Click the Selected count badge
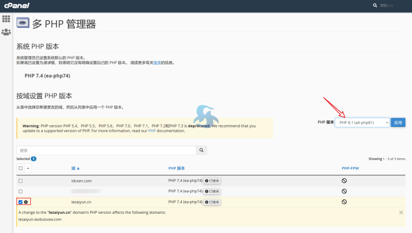Screen dimensions: 412x233 tap(34, 159)
